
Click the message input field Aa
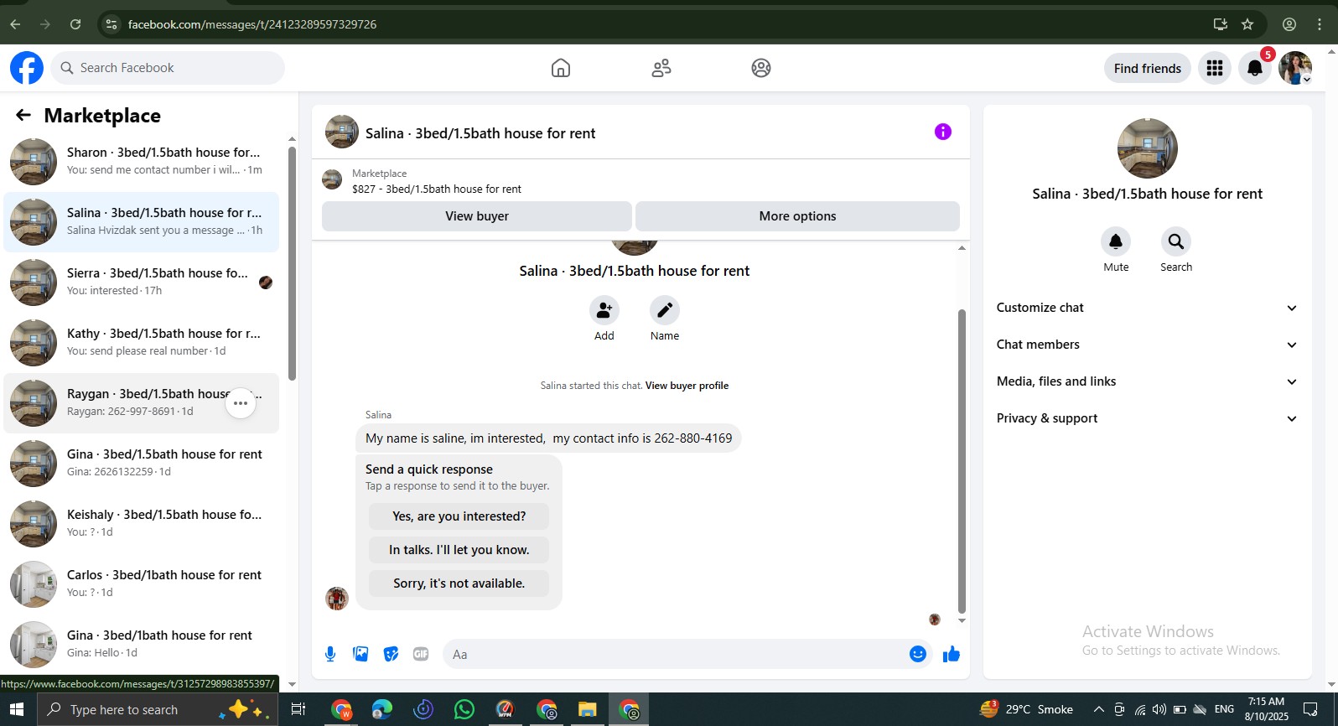click(x=676, y=654)
